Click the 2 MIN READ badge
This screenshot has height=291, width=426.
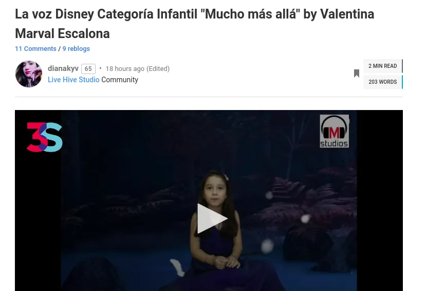tap(382, 66)
